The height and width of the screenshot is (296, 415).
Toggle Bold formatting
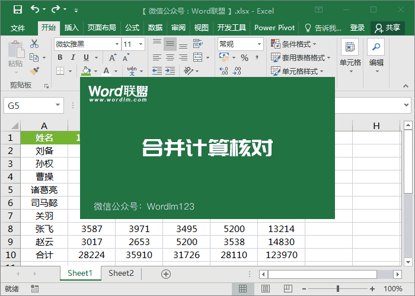(x=60, y=57)
